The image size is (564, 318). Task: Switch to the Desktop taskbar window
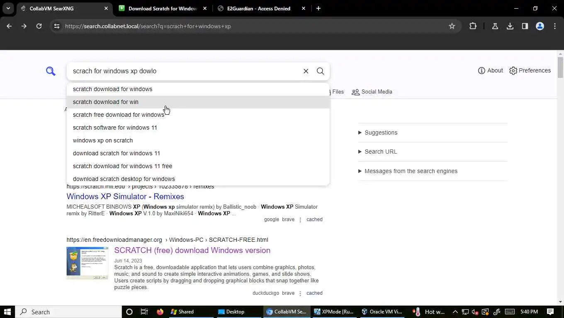pyautogui.click(x=238, y=312)
